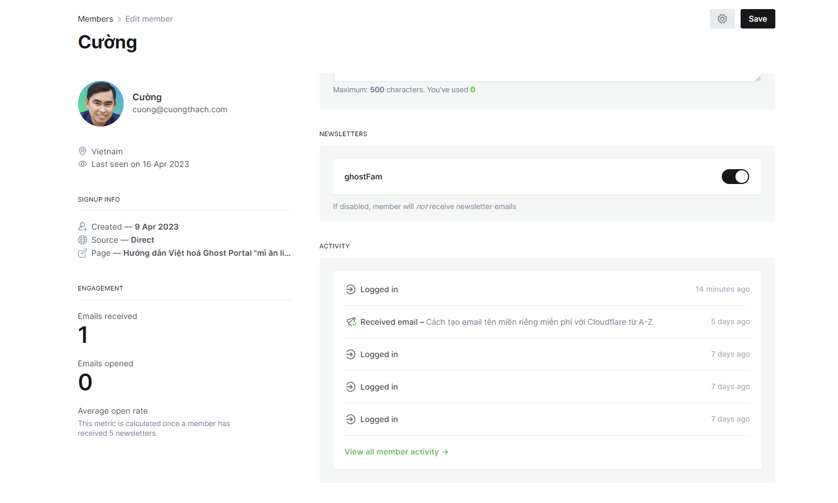Screen dimensions: 838x503
Task: Click the 14 minutes ago timestamp
Action: pos(722,289)
